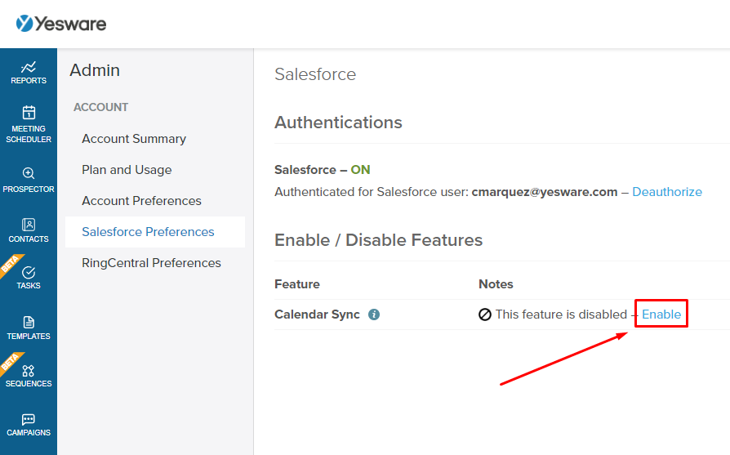Viewport: 730px width, 455px height.
Task: Show the Calendar Sync info tooltip icon
Action: point(374,314)
